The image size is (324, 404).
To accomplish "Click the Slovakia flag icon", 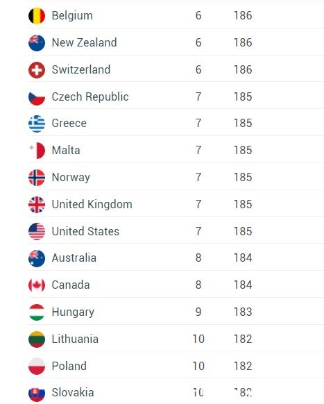I will point(37,393).
